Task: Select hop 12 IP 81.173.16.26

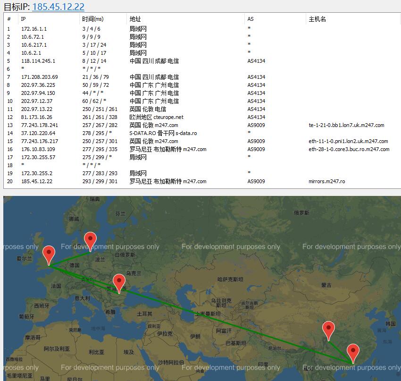Action: 37,117
